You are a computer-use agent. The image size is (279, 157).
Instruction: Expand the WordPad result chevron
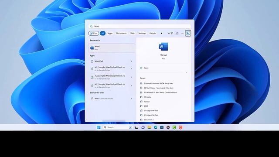pyautogui.click(x=132, y=61)
